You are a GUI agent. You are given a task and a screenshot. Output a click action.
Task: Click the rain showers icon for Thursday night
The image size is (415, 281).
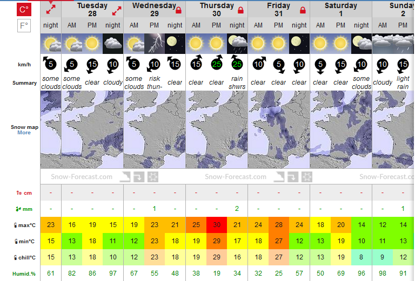point(237,44)
